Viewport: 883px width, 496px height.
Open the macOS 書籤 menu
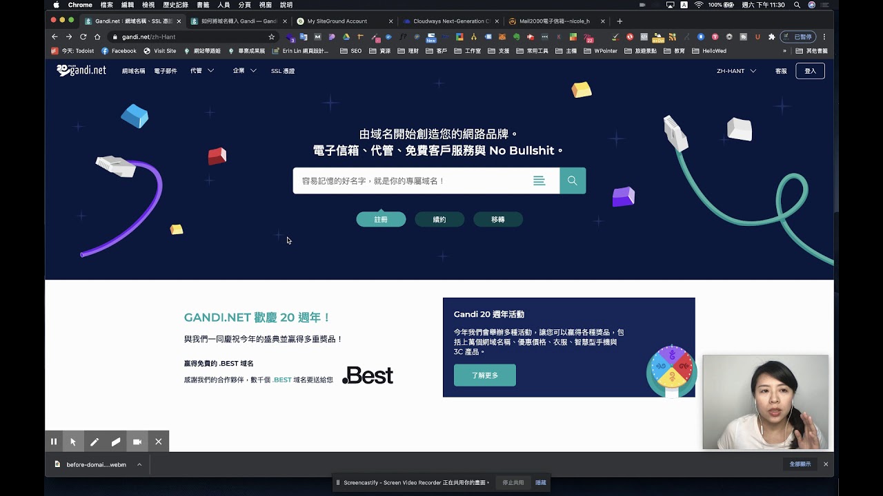click(x=203, y=5)
